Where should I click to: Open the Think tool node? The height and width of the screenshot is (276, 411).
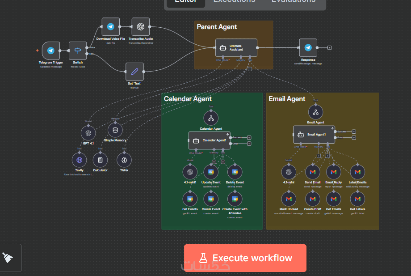pyautogui.click(x=124, y=160)
